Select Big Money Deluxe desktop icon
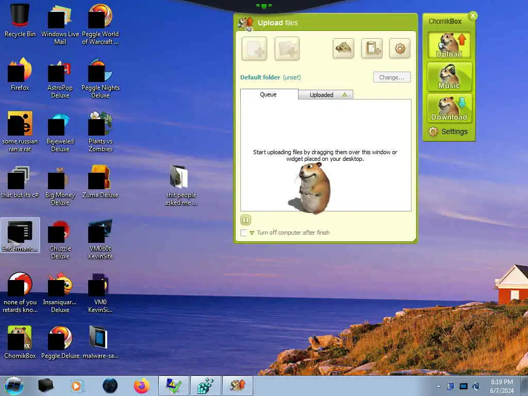The image size is (528, 396). (60, 186)
